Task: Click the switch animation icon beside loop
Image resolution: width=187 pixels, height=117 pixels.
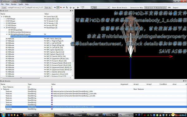Action: [x=95, y=7]
